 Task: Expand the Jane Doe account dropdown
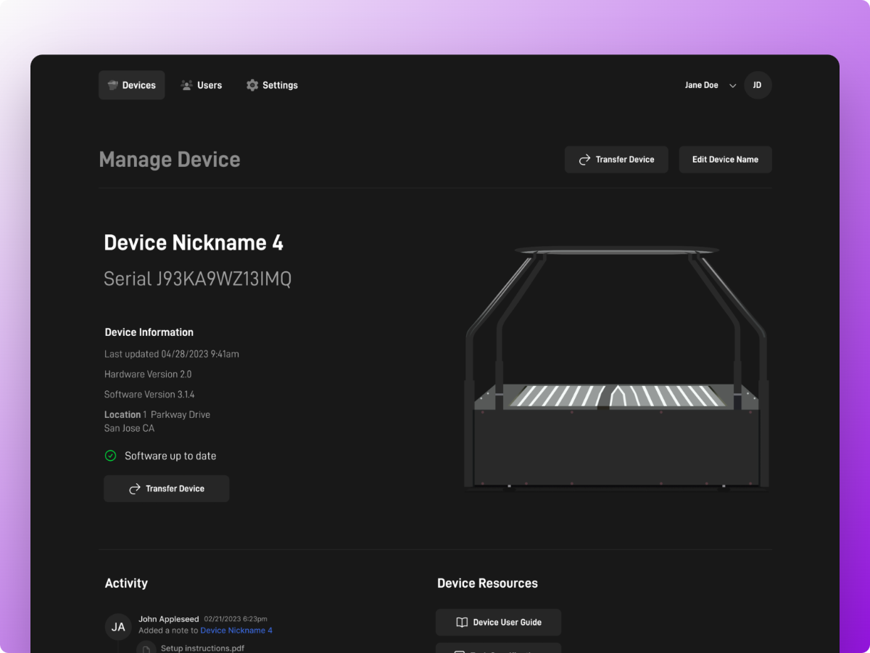[732, 85]
